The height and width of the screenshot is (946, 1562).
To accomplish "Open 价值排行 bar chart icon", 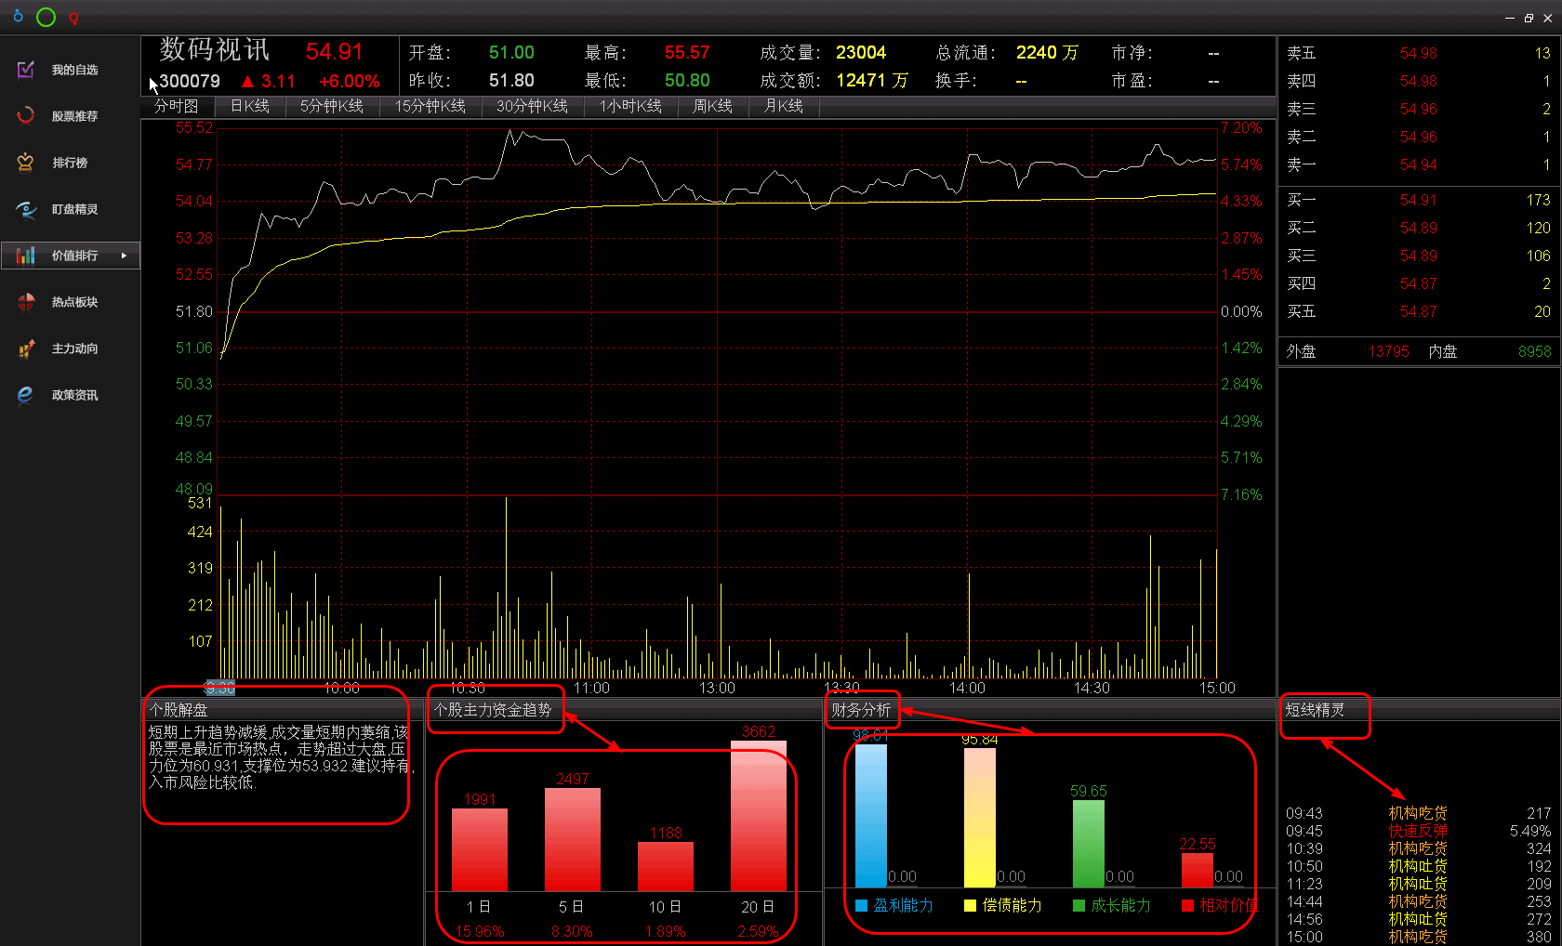I will tap(26, 256).
